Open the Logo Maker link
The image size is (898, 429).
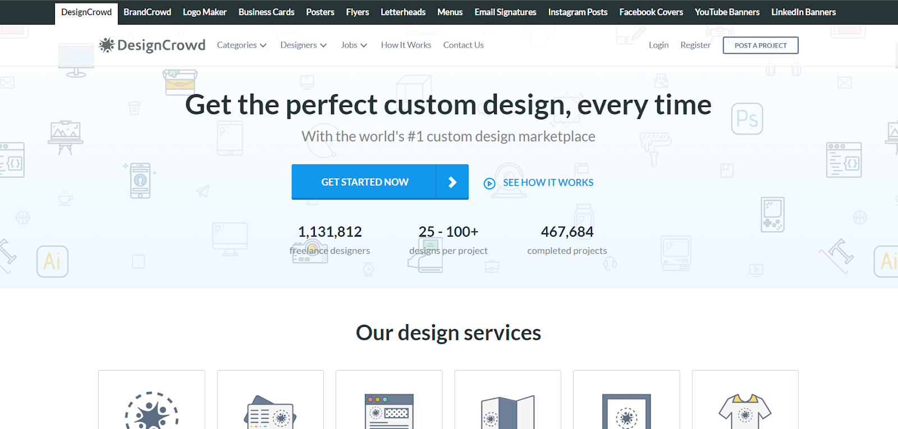(205, 12)
